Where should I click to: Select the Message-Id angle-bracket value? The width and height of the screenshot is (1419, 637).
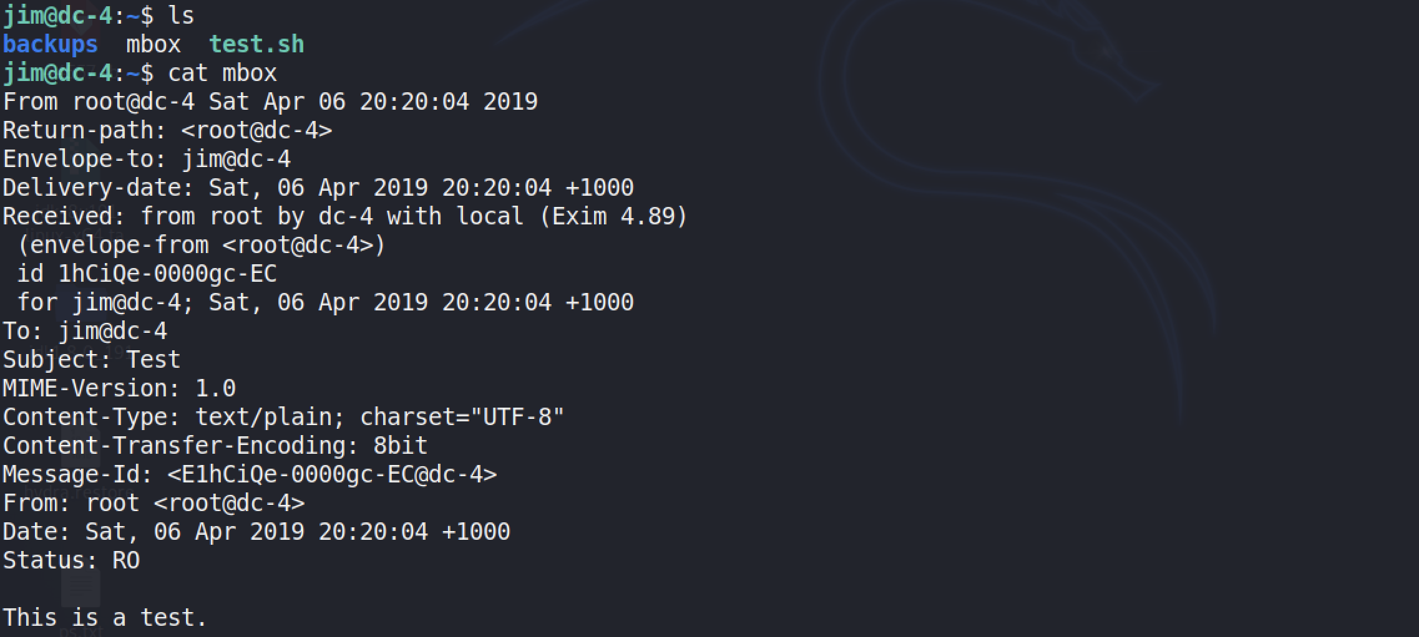(x=332, y=474)
